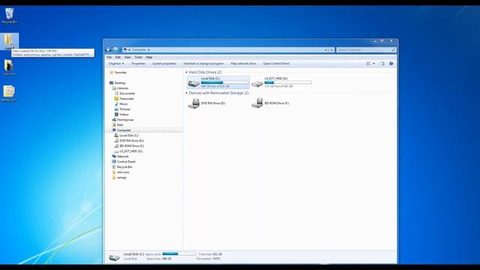Open the Tools menu
480x270 pixels.
138,57
